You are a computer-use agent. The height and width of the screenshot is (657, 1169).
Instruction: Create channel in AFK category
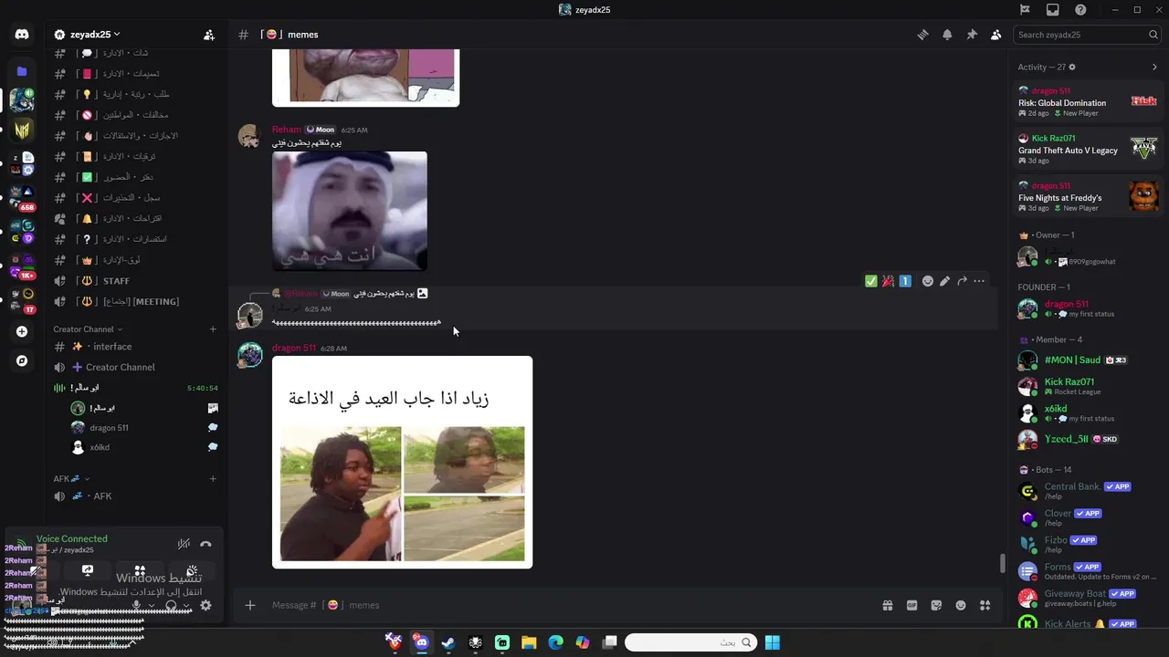[213, 479]
